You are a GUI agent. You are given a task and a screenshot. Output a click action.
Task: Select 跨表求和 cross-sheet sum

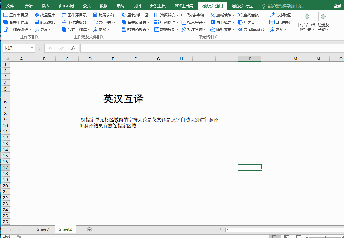point(45,22)
